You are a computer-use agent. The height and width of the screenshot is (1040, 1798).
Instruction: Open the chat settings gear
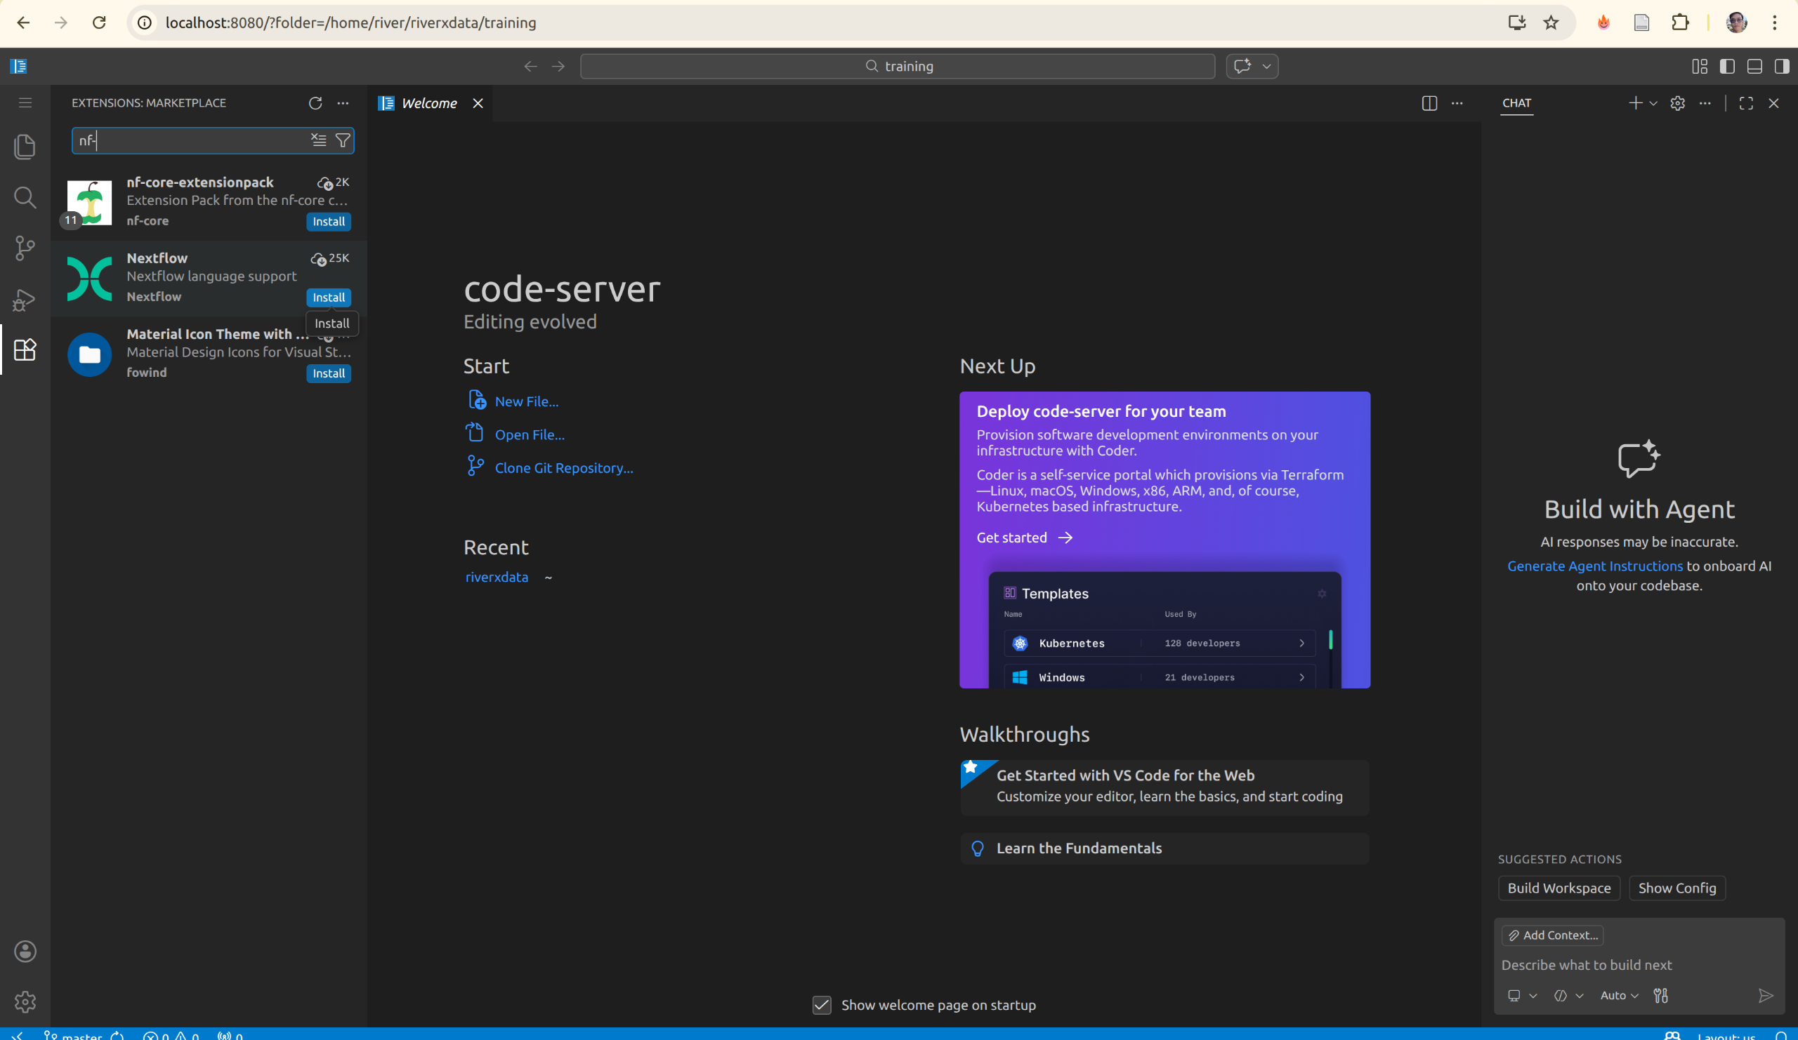coord(1676,103)
